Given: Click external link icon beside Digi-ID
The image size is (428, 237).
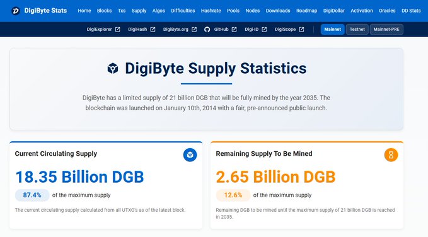Looking at the screenshot, I should click(x=264, y=30).
